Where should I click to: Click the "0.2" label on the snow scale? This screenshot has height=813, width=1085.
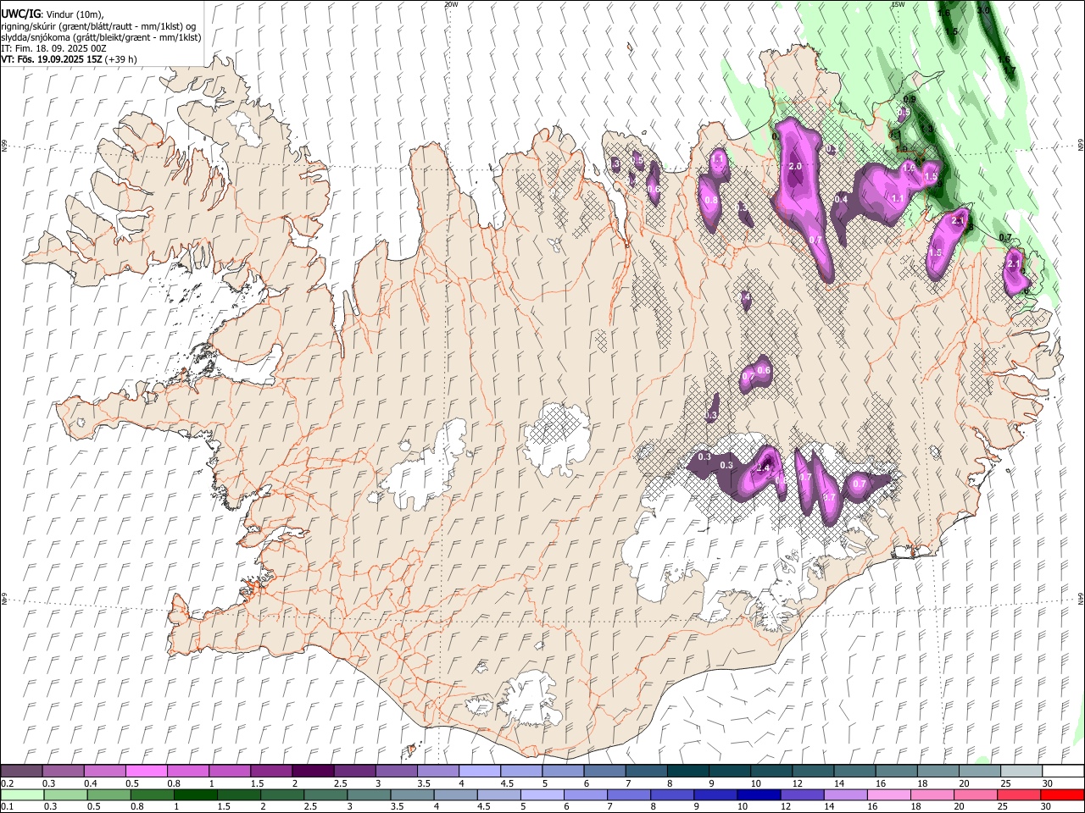[x=5, y=783]
